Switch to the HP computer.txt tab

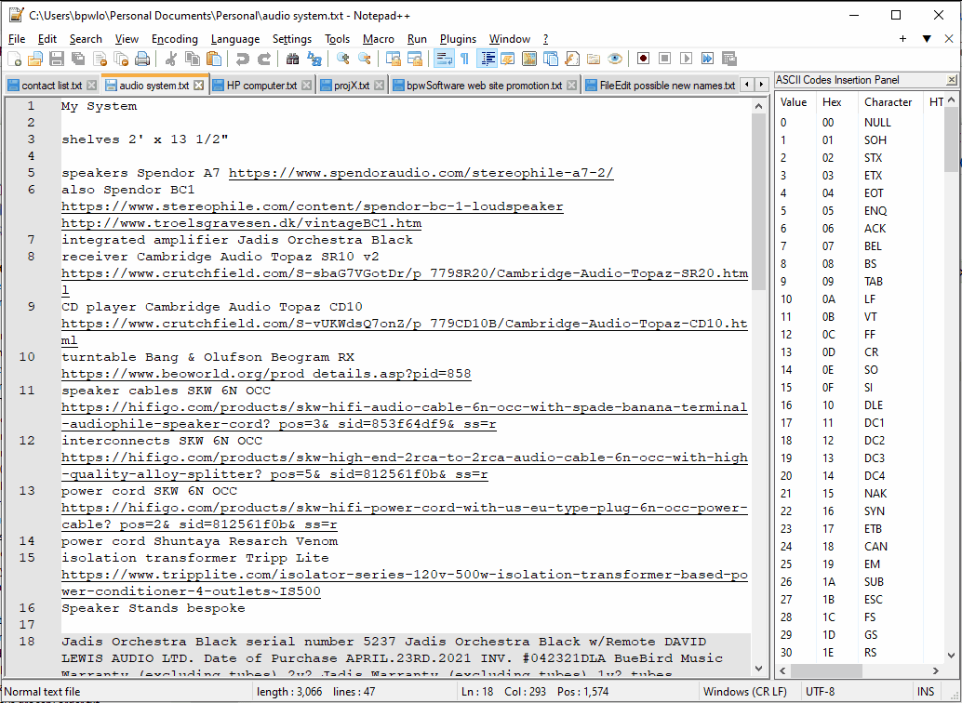(262, 86)
